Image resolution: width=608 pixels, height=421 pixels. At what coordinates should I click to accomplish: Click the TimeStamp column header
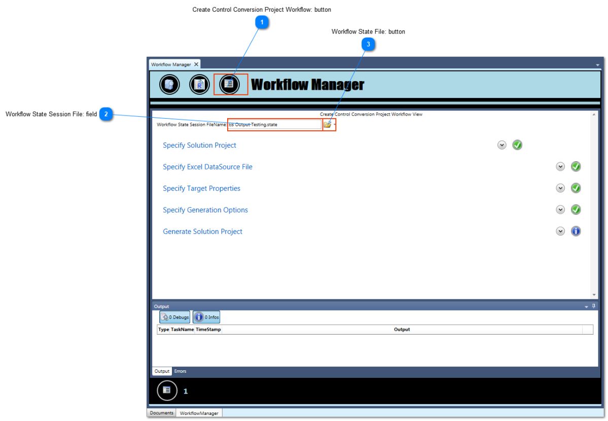(208, 329)
